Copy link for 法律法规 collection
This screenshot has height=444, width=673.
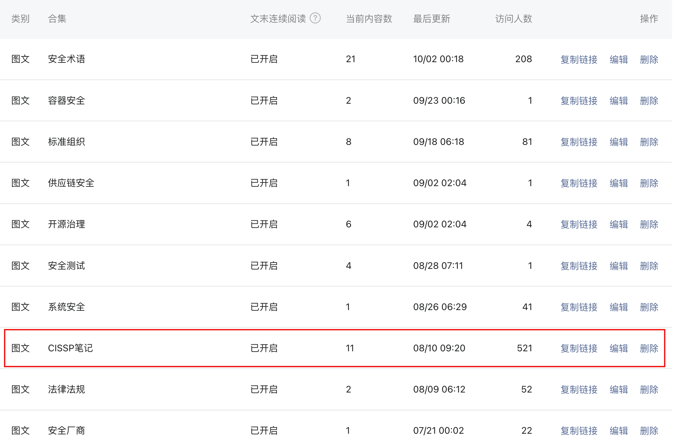point(579,389)
